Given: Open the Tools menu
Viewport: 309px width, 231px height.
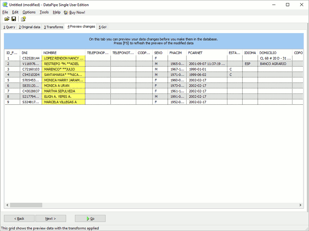Looking at the screenshot, I should tap(44, 12).
